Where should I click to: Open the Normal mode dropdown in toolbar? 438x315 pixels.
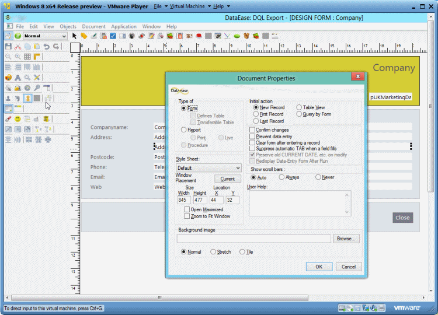(x=45, y=36)
